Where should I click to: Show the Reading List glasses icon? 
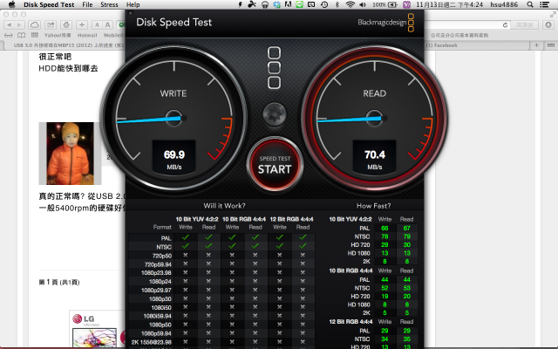tap(8, 35)
